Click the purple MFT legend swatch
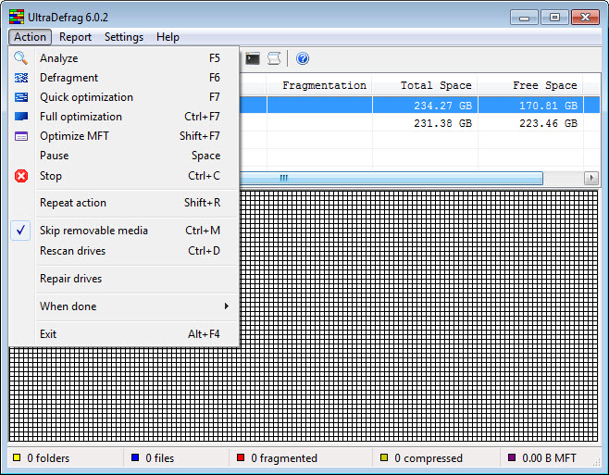609x475 pixels. pyautogui.click(x=512, y=457)
